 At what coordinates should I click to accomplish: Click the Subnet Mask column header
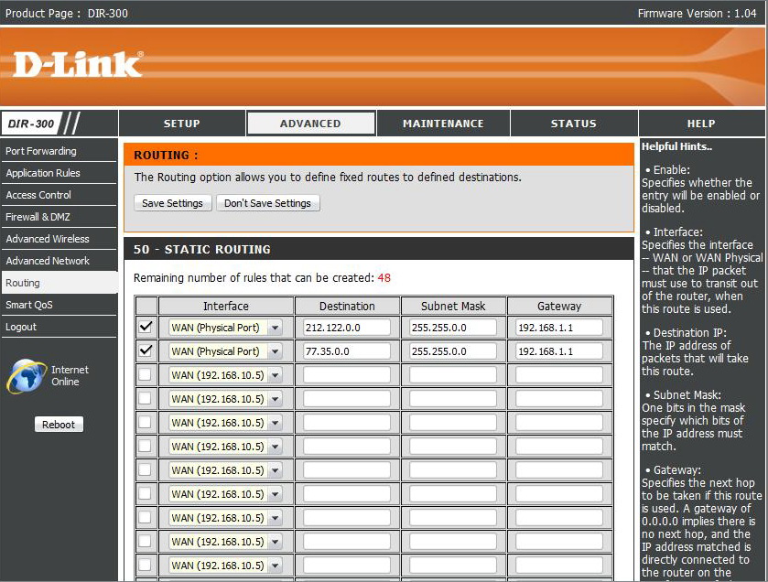click(453, 306)
